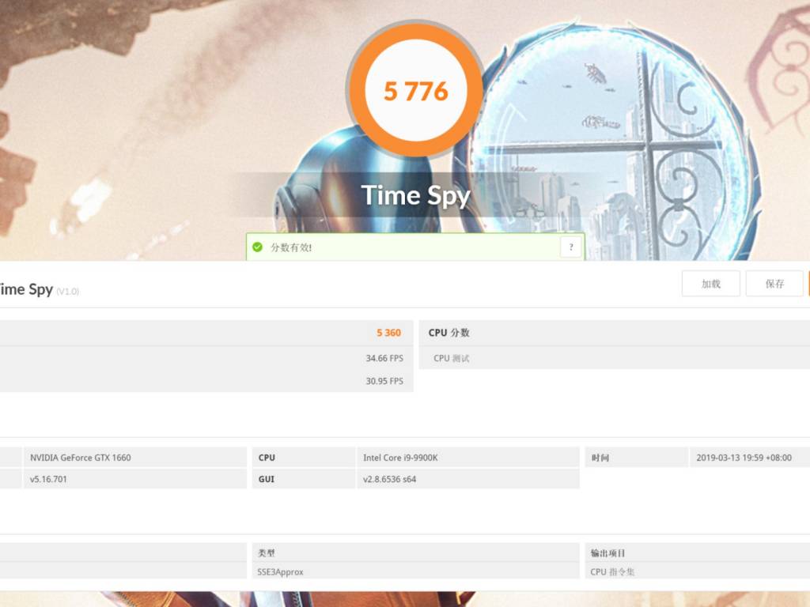Select the v2.8.6536 s64 value
Image resolution: width=810 pixels, height=607 pixels.
pos(389,479)
